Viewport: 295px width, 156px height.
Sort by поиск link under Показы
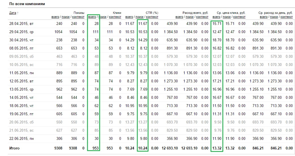coord(66,17)
